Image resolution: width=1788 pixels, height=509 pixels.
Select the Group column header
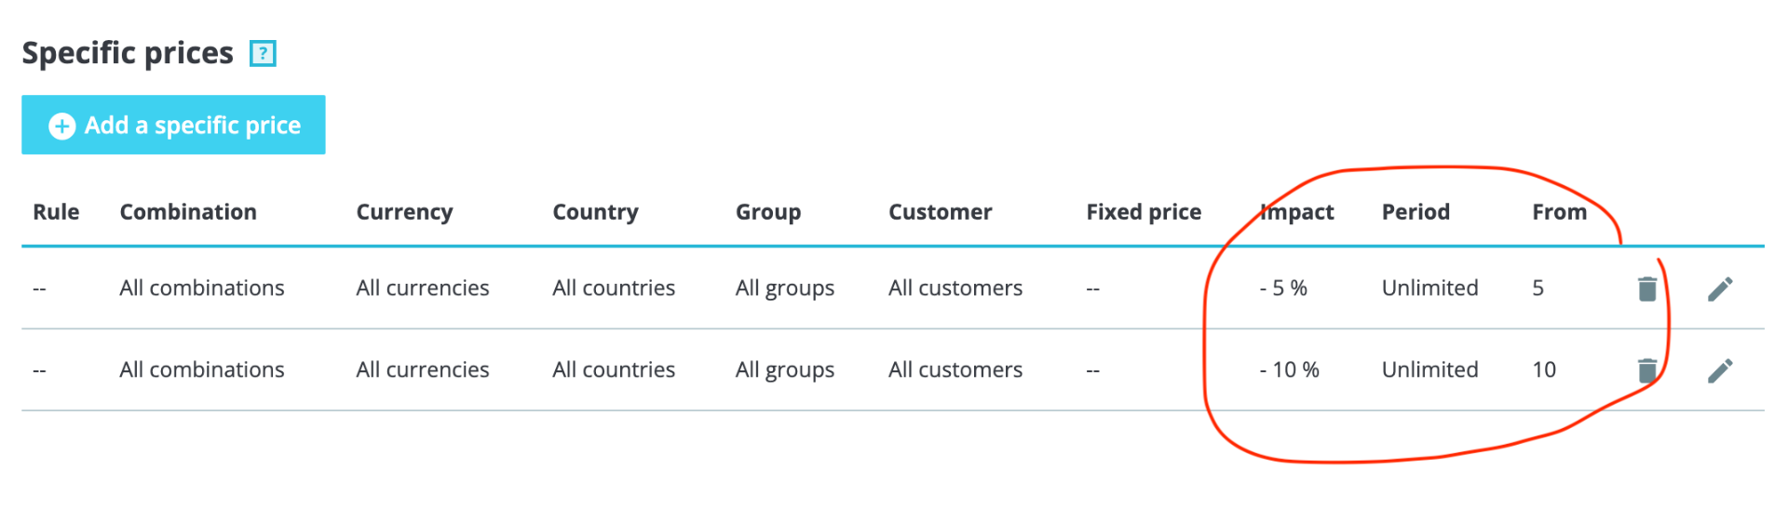[x=767, y=212]
